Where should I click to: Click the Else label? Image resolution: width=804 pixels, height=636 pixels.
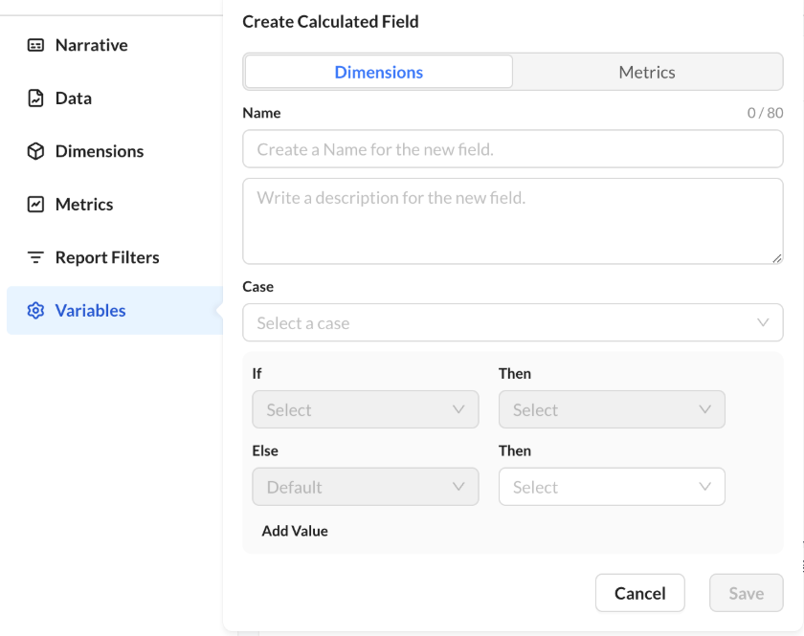point(265,451)
